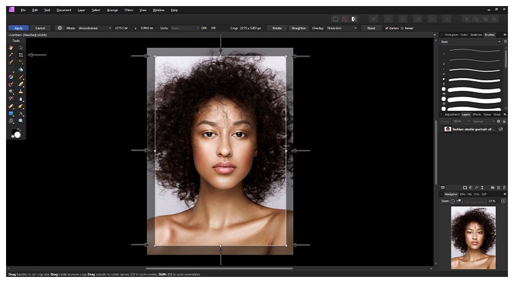Select the Crop tool in Tools panel
514x283 pixels.
(x=21, y=54)
